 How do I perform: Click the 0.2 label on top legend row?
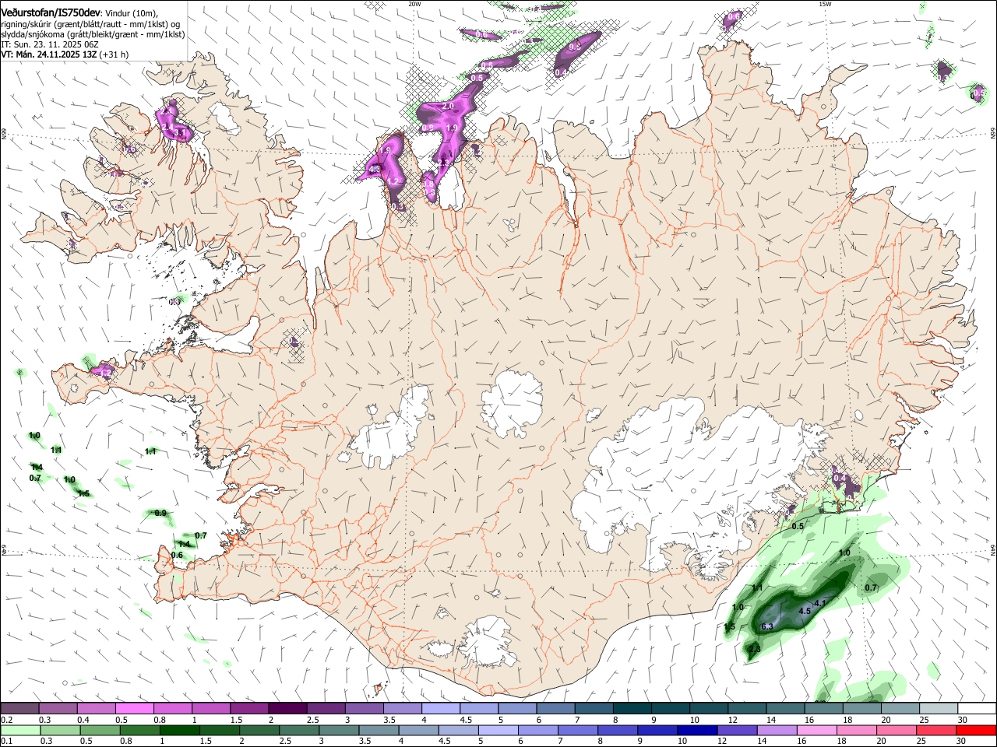(x=6, y=720)
